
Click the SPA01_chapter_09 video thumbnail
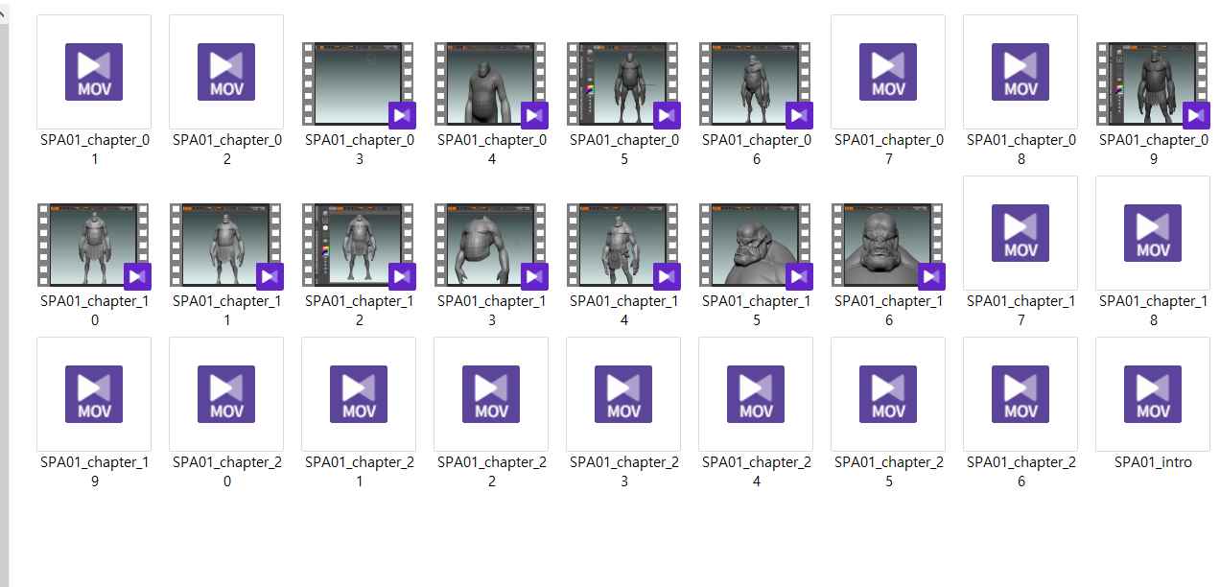click(x=1153, y=84)
